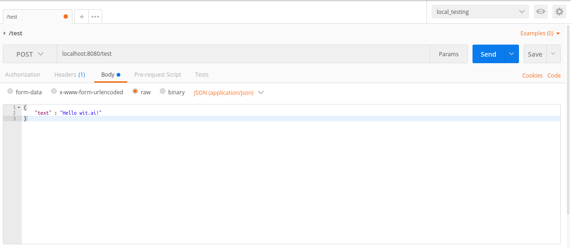The width and height of the screenshot is (571, 249).
Task: Open the POST method dropdown
Action: coord(30,54)
